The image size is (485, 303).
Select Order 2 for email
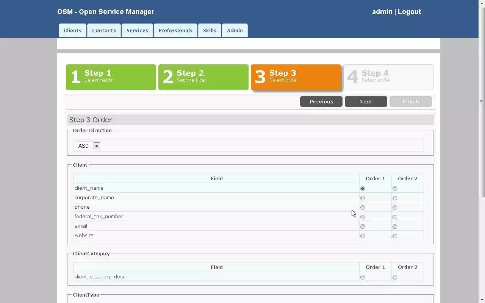[395, 226]
